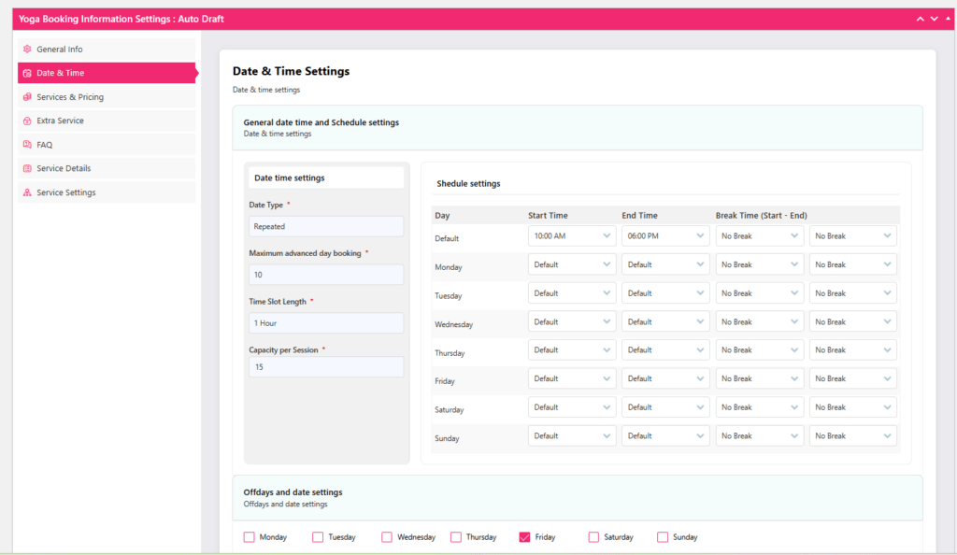The image size is (957, 555).
Task: Click the Service Settings icon
Action: [27, 192]
